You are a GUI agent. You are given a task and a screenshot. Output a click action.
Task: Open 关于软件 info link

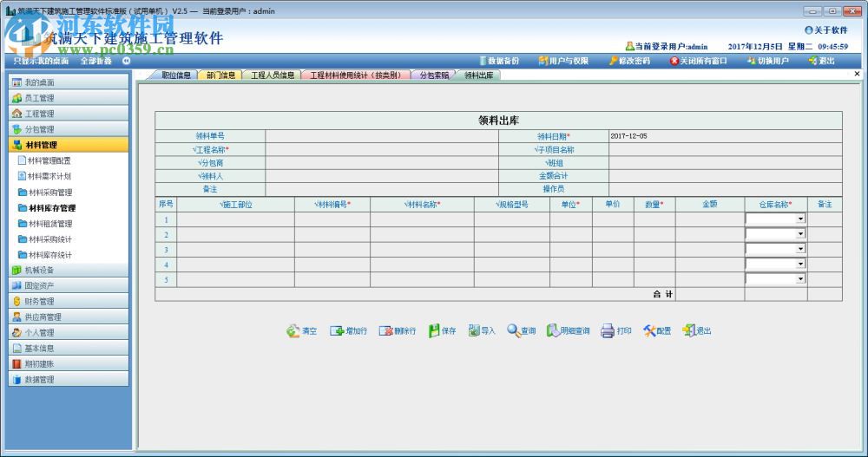coord(826,29)
